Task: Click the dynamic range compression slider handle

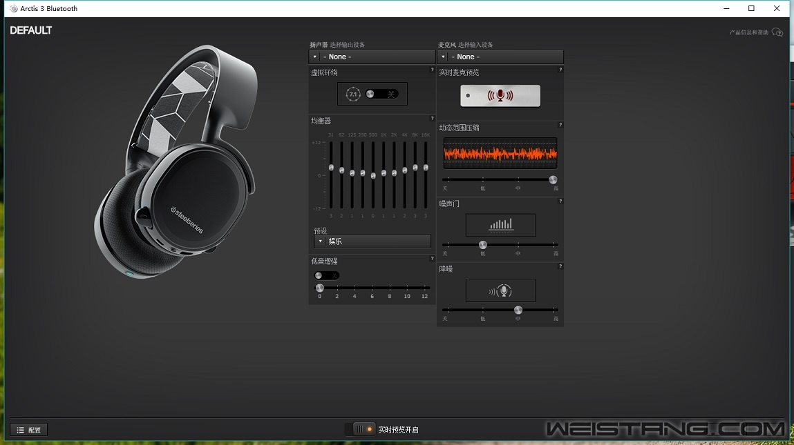Action: click(553, 179)
